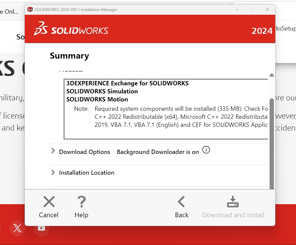
Task: Click 'Background Downloader is on' text
Action: click(x=158, y=152)
